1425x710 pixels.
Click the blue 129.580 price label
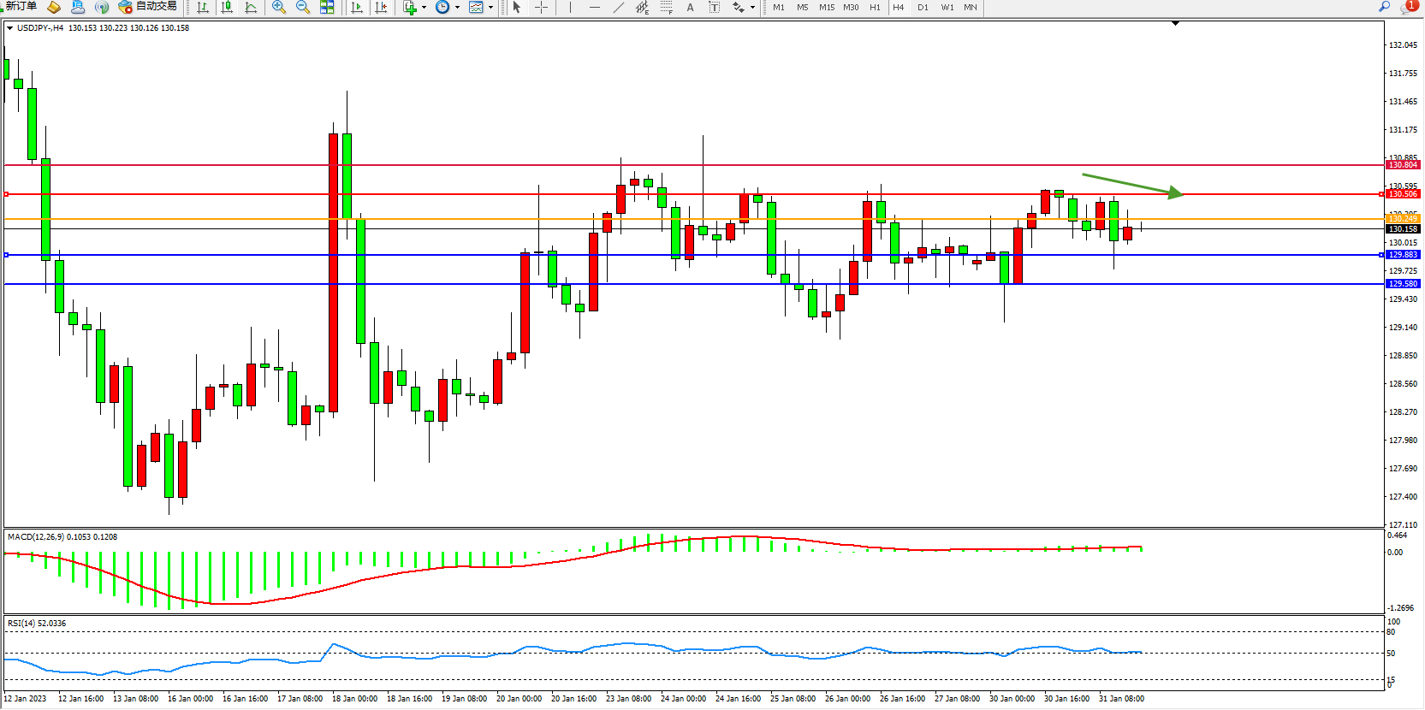pyautogui.click(x=1403, y=284)
